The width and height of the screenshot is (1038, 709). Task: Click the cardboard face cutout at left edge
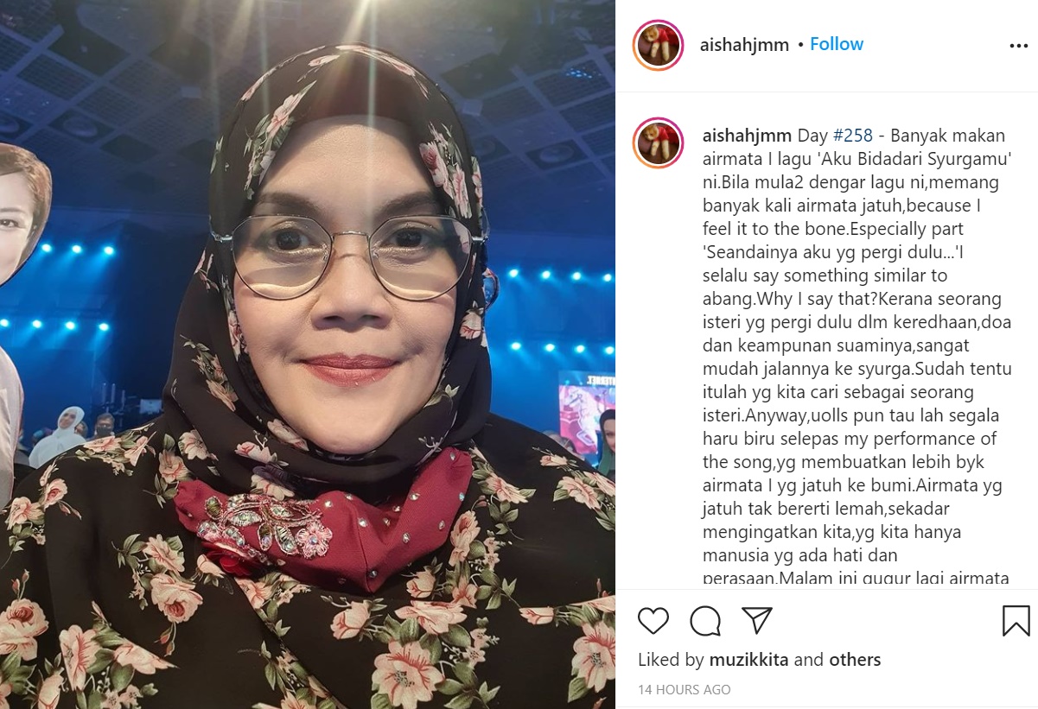click(x=23, y=214)
